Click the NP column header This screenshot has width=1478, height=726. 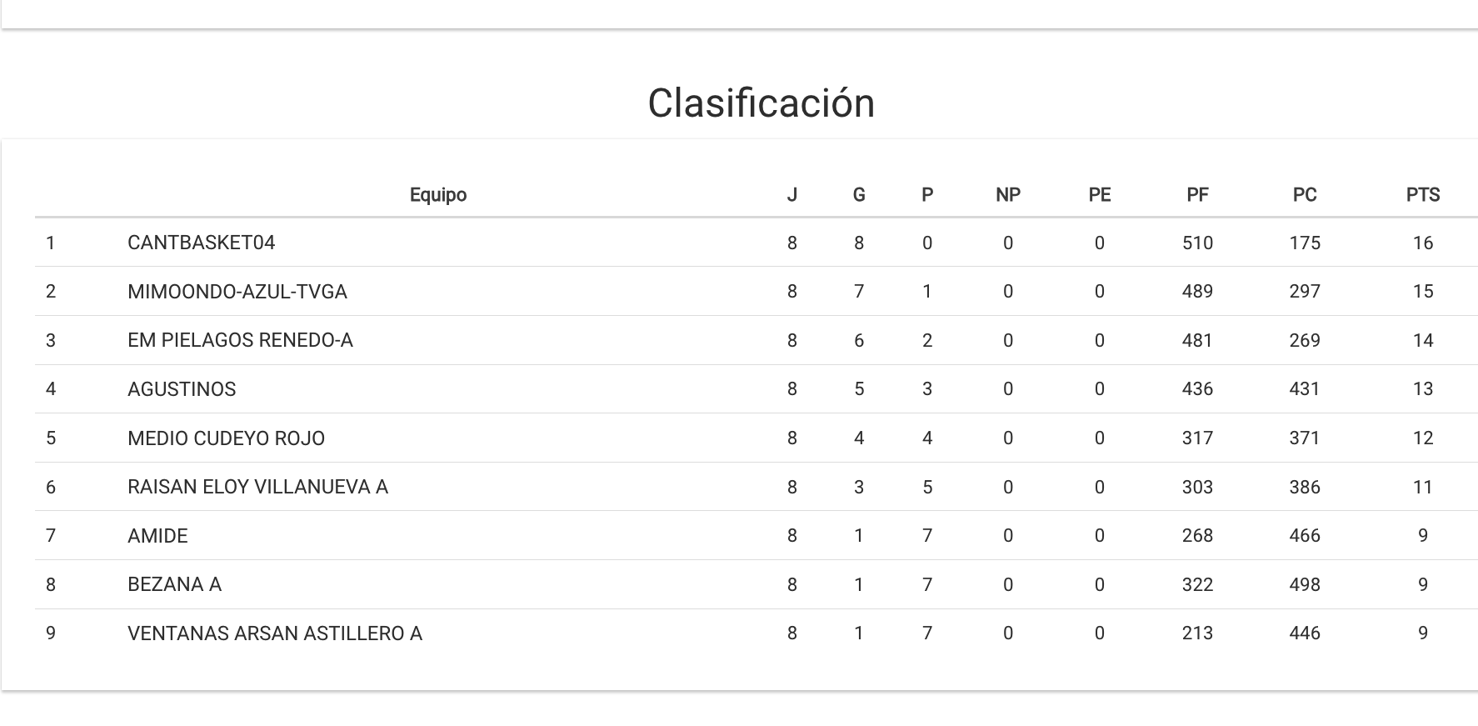point(1007,195)
